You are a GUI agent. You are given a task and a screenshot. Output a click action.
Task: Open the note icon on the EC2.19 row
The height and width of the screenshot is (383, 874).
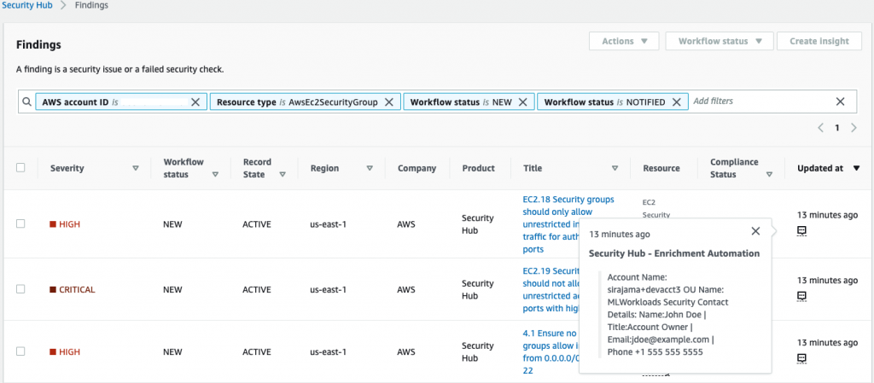[802, 295]
